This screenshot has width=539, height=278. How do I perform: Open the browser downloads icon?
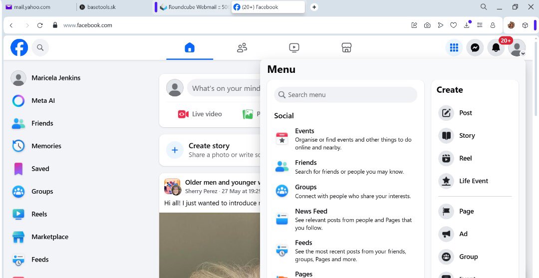tap(467, 25)
